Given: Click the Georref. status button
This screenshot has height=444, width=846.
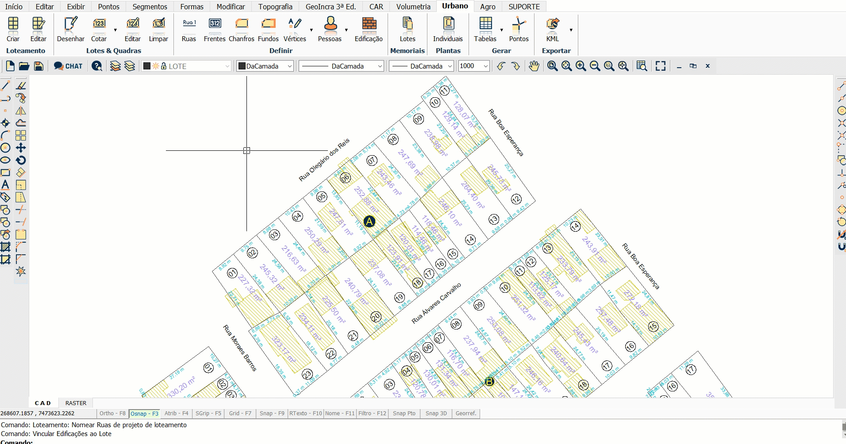Looking at the screenshot, I should (466, 413).
